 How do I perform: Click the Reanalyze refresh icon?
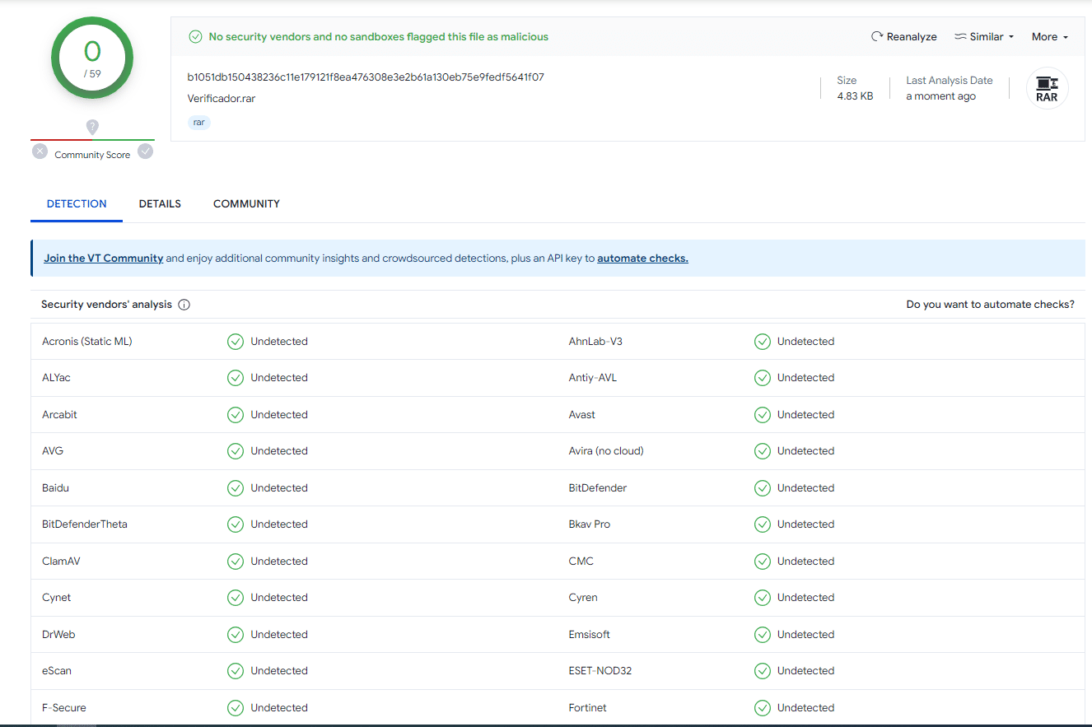click(x=877, y=37)
